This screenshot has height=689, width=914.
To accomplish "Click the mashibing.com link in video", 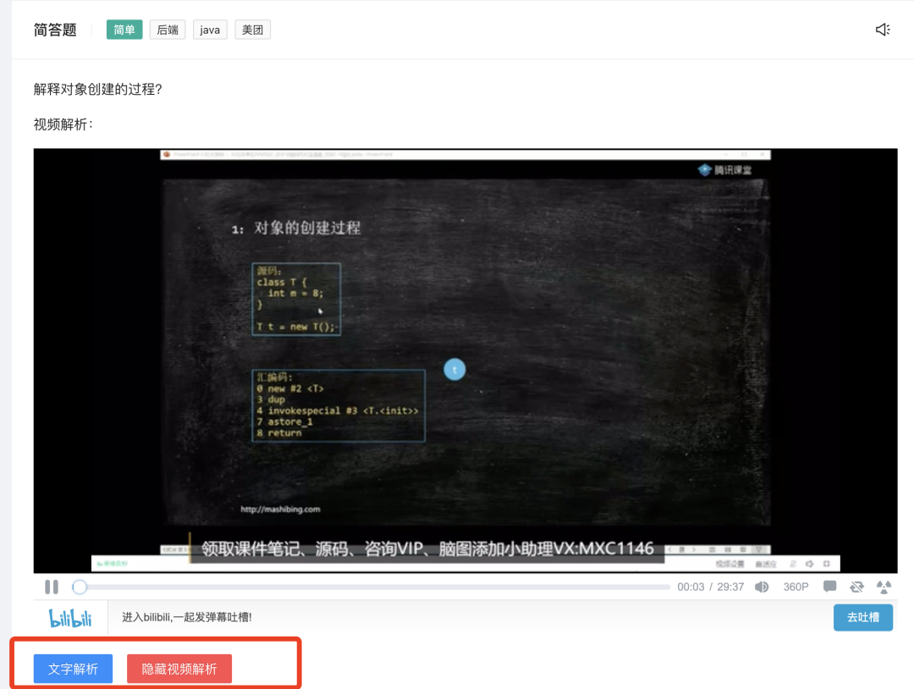I will point(280,510).
